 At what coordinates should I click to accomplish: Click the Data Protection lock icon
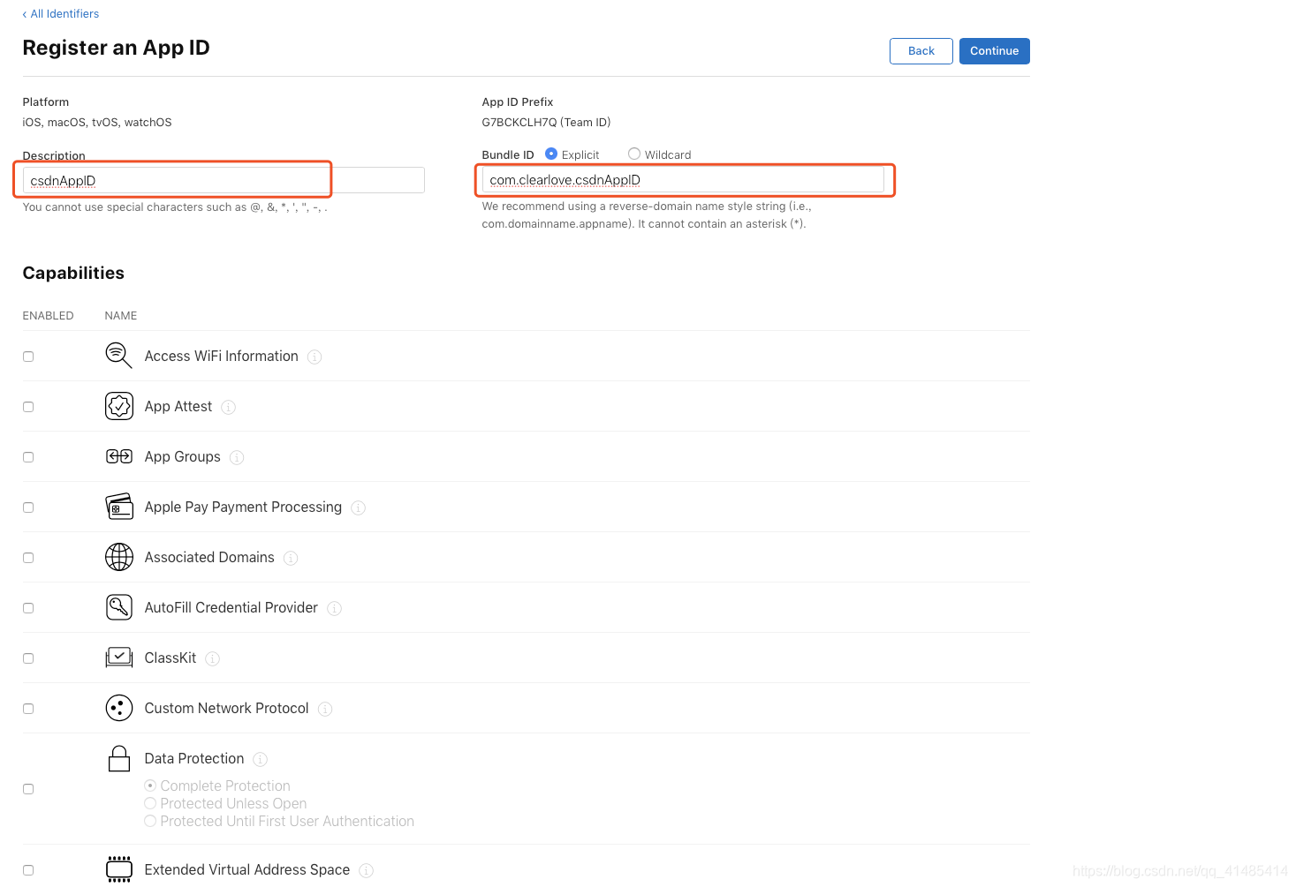tap(118, 759)
